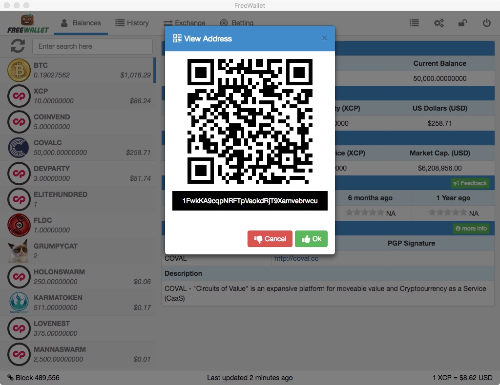This screenshot has width=500, height=385.
Task: Click the KARMATOKEN value $0.17
Action: pos(142,308)
